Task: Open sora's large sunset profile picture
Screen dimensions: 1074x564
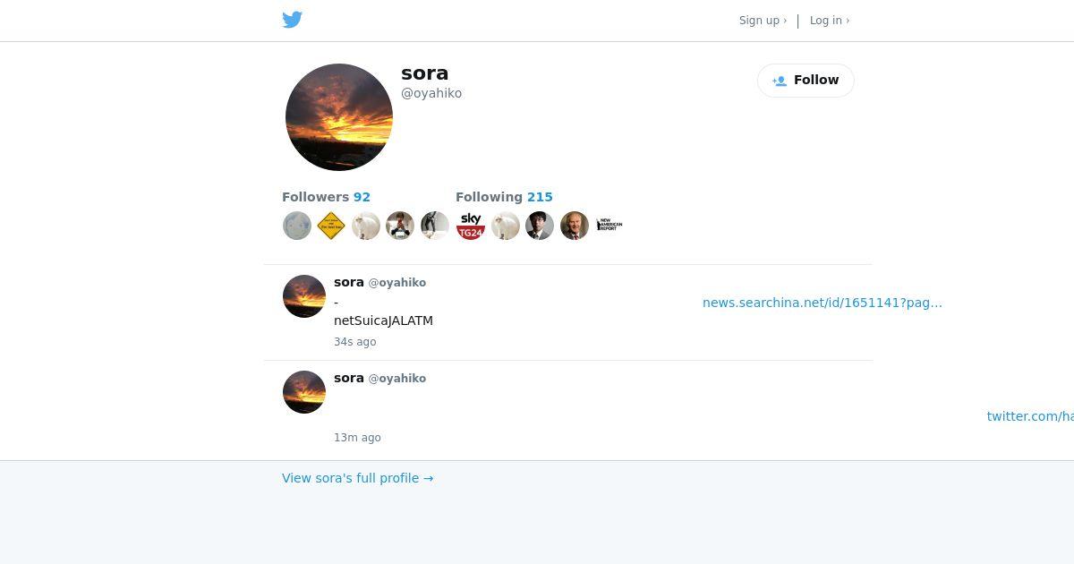Action: click(339, 117)
